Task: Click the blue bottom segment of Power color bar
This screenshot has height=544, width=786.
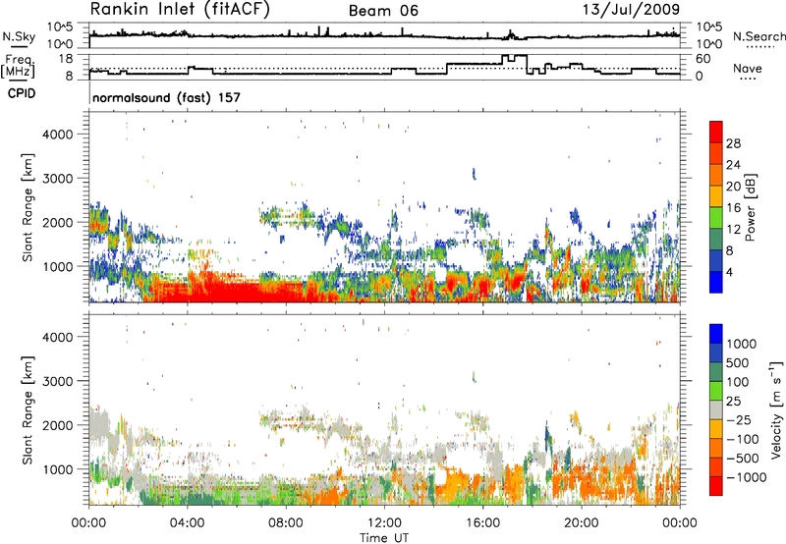Action: 716,282
